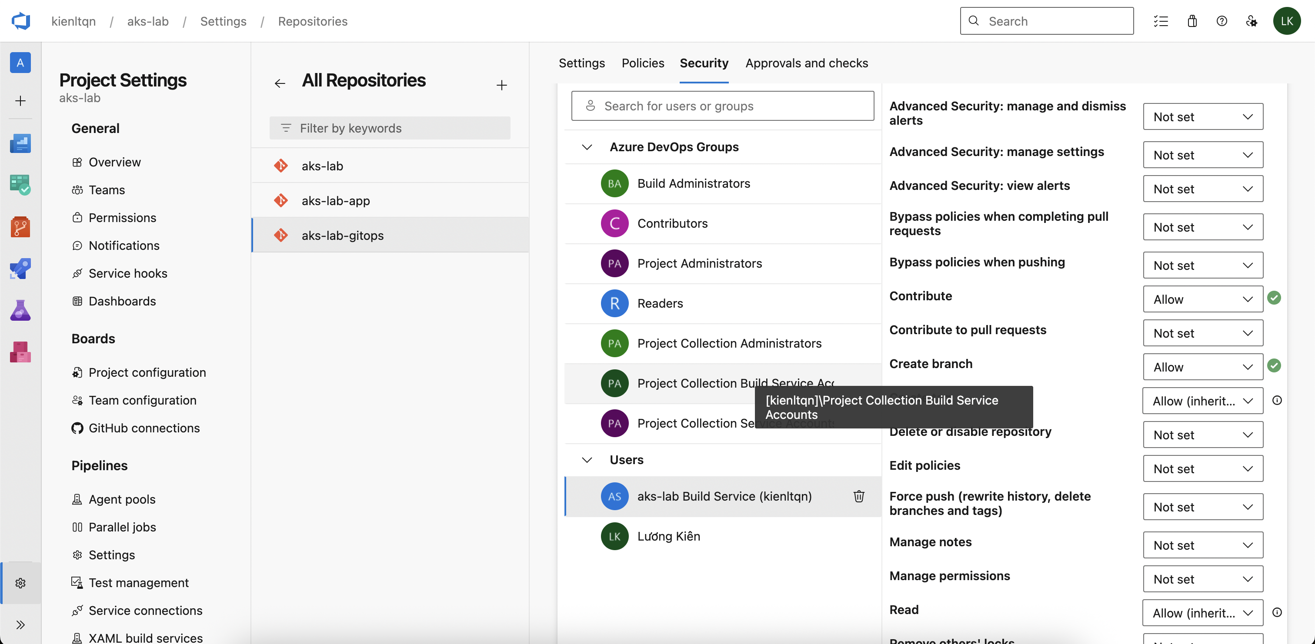Open Service connections in Pipelines menu
The height and width of the screenshot is (644, 1315).
click(146, 610)
